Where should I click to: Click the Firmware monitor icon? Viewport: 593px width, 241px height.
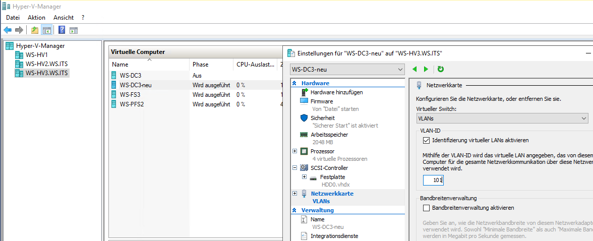click(x=304, y=101)
